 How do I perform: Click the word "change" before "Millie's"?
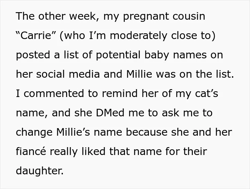click(34, 132)
